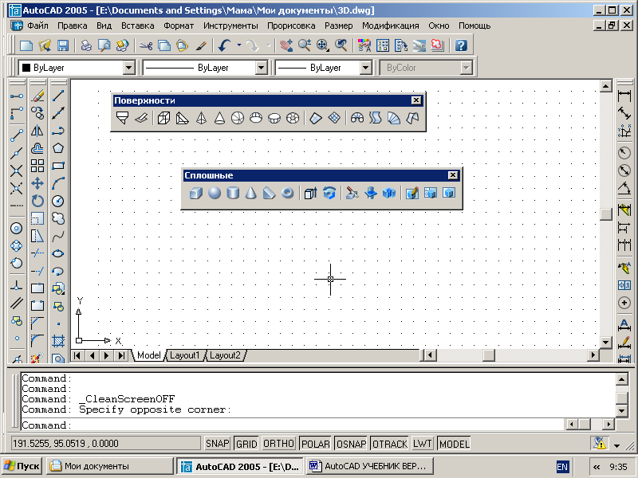Image resolution: width=638 pixels, height=478 pixels.
Task: Toggle GRID display in status bar
Action: pyautogui.click(x=246, y=444)
